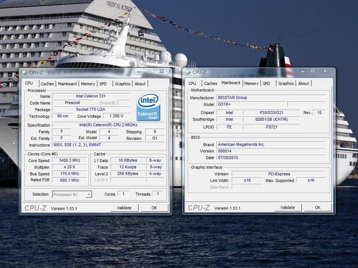Click the left CPU-Z window title icon

point(24,72)
